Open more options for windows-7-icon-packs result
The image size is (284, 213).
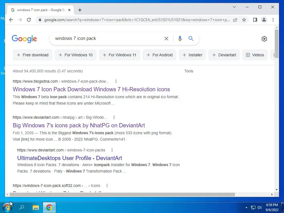click(112, 150)
